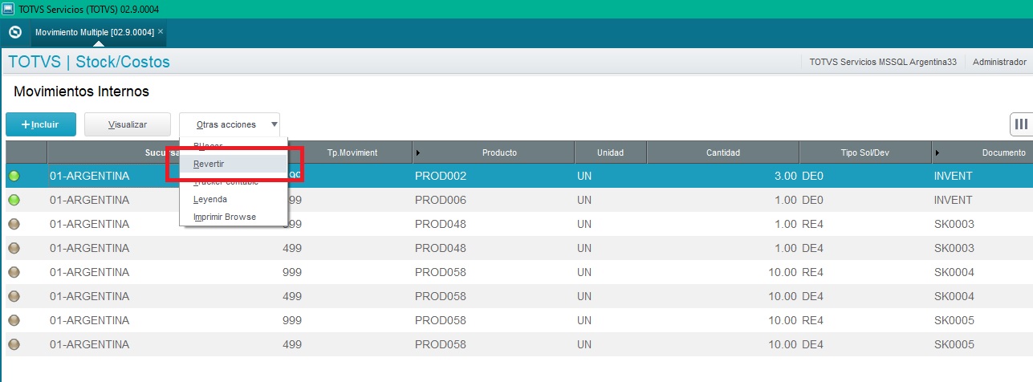Choose Leyenda from the menu
The image size is (1033, 382).
pos(234,199)
